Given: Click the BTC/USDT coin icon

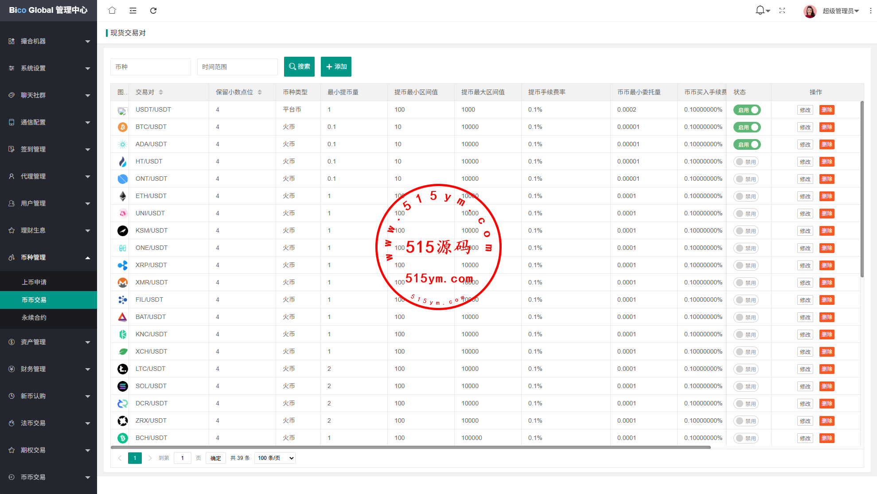Looking at the screenshot, I should click(123, 127).
